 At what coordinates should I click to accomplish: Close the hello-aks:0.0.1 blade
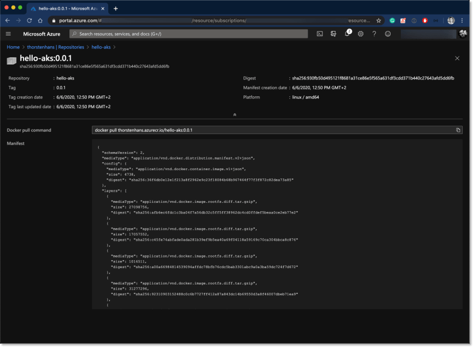coord(457,58)
